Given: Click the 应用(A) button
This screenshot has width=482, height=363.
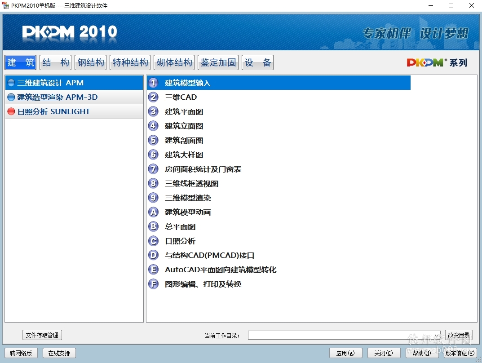Looking at the screenshot, I should (346, 353).
